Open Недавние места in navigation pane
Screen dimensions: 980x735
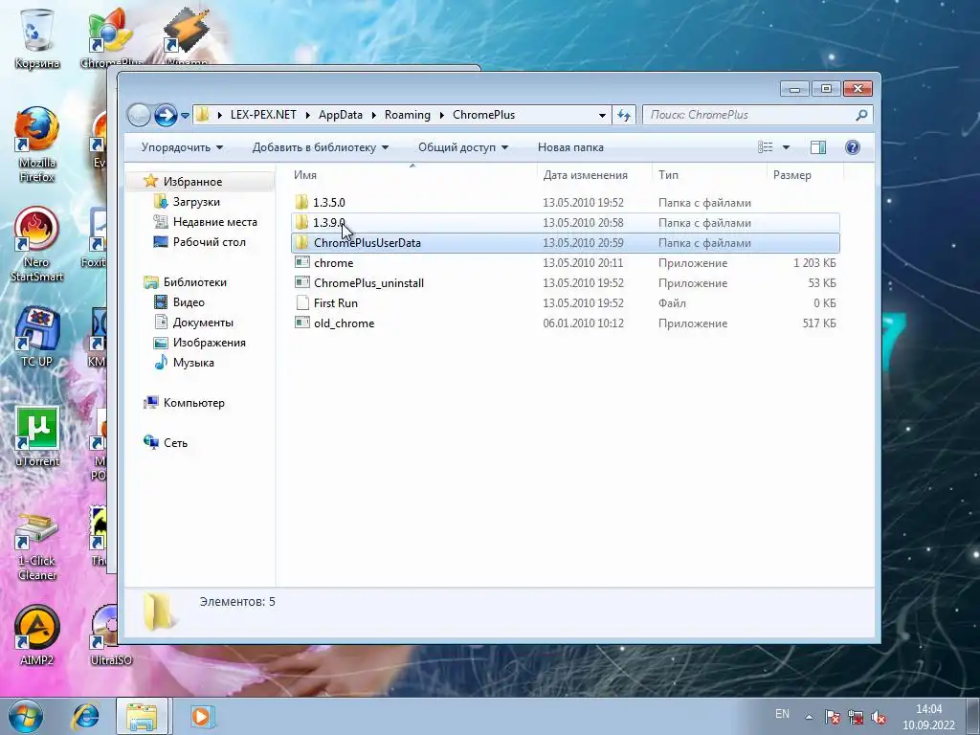214,222
